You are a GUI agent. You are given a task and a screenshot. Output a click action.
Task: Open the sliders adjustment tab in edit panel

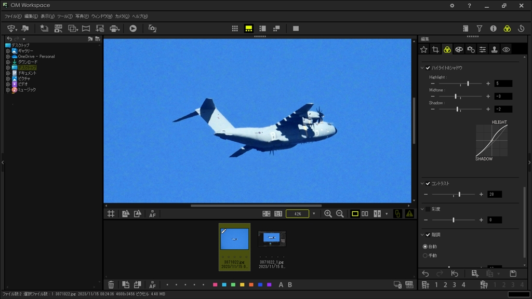coord(483,49)
